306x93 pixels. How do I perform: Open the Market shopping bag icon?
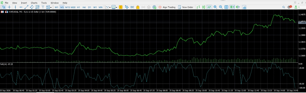click(138, 7)
